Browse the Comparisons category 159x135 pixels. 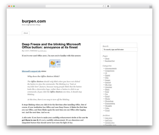click(x=110, y=71)
